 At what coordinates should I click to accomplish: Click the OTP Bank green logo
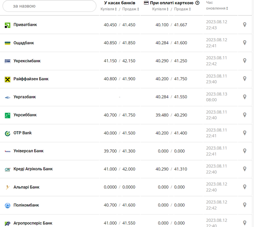tap(7, 133)
